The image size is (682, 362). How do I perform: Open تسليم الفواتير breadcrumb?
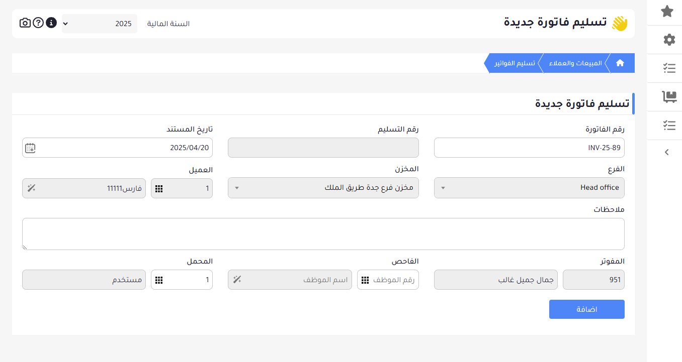pos(514,63)
